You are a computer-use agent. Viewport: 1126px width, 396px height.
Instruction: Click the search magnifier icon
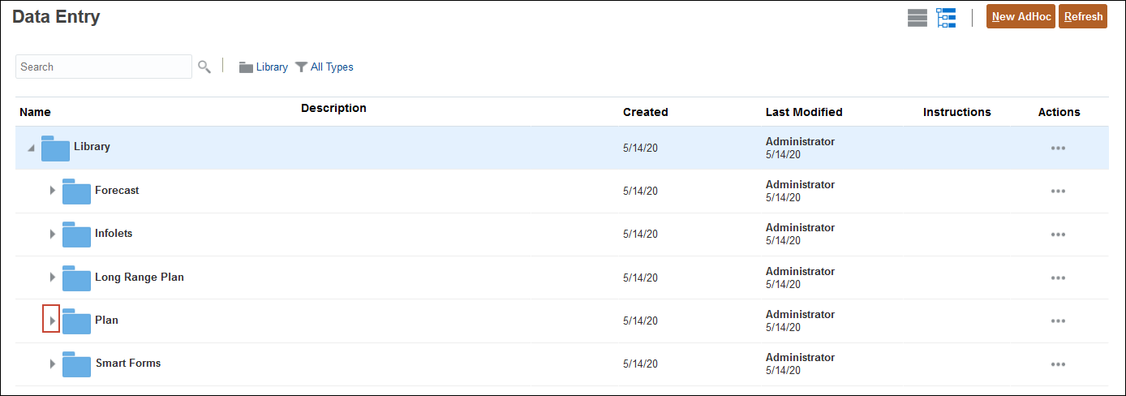click(x=204, y=67)
